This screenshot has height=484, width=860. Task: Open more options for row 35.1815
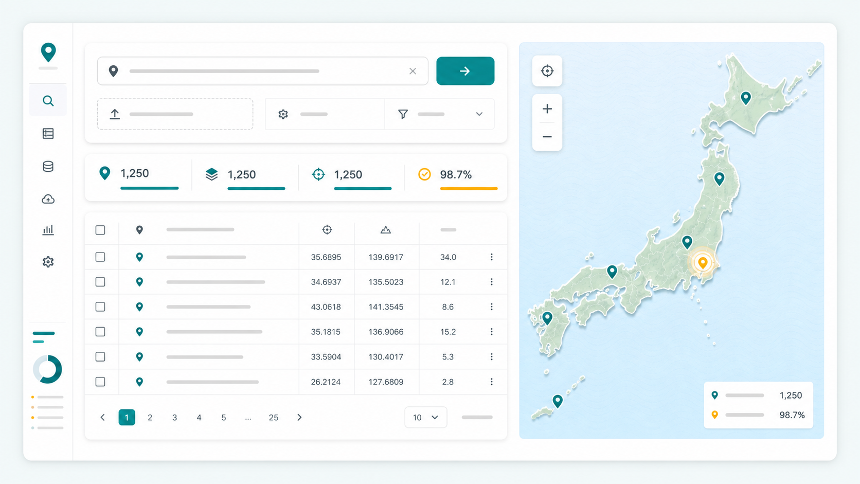pos(491,332)
